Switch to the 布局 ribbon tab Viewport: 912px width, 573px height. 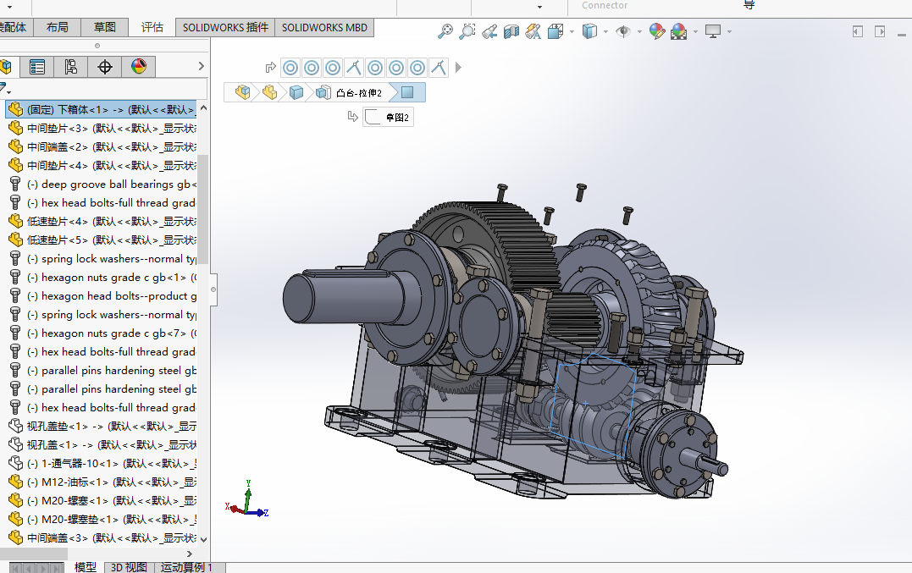pyautogui.click(x=57, y=27)
